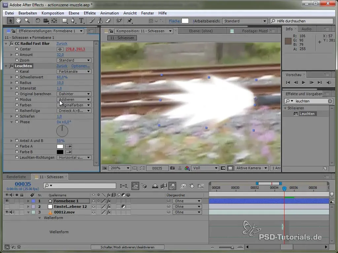
Task: Enable Motion Blur for the composition
Action: pos(172,186)
